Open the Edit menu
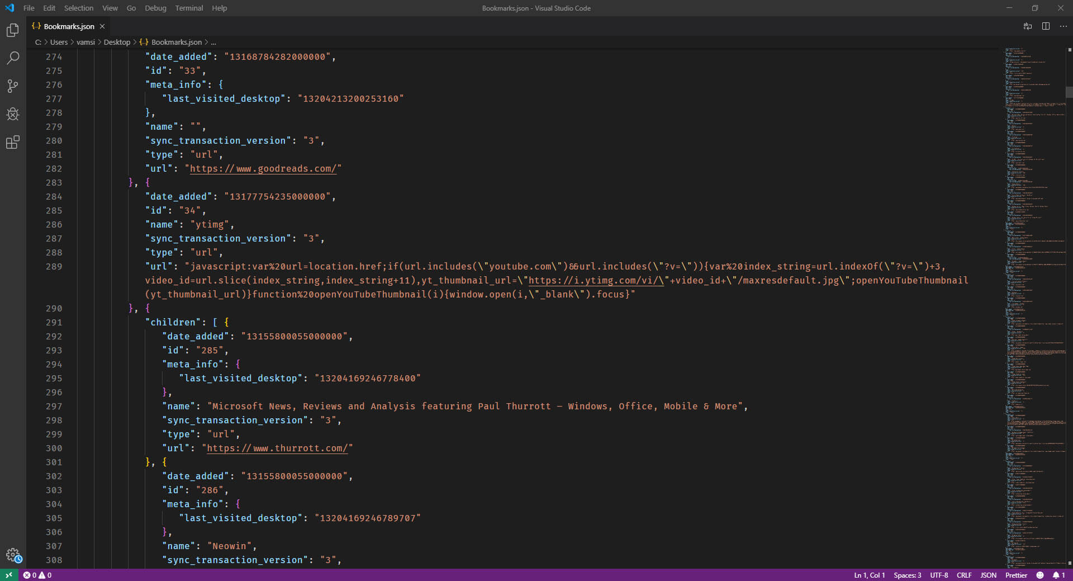The width and height of the screenshot is (1073, 581). click(49, 8)
